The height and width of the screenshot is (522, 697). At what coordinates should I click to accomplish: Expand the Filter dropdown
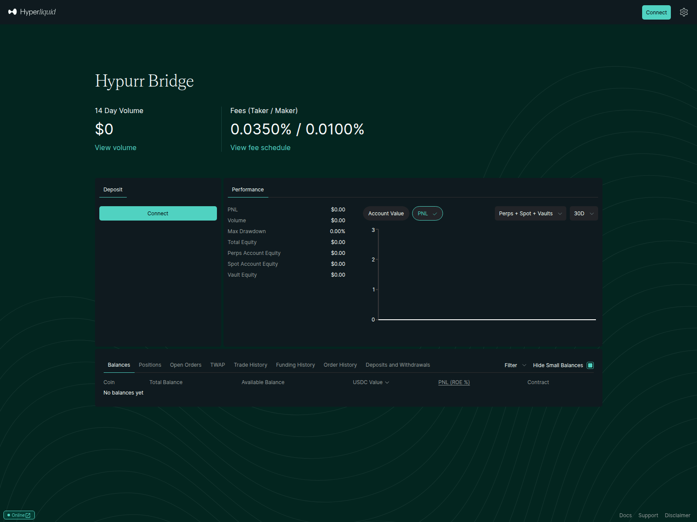pyautogui.click(x=515, y=365)
